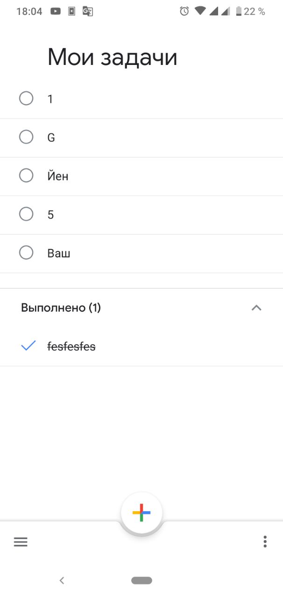Mark task "G" as complete
Image resolution: width=283 pixels, height=598 pixels.
(26, 137)
